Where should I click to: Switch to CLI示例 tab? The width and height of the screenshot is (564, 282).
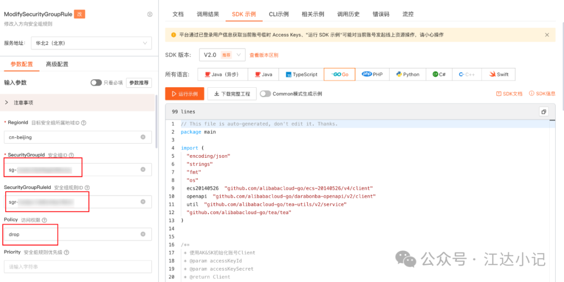coord(279,15)
